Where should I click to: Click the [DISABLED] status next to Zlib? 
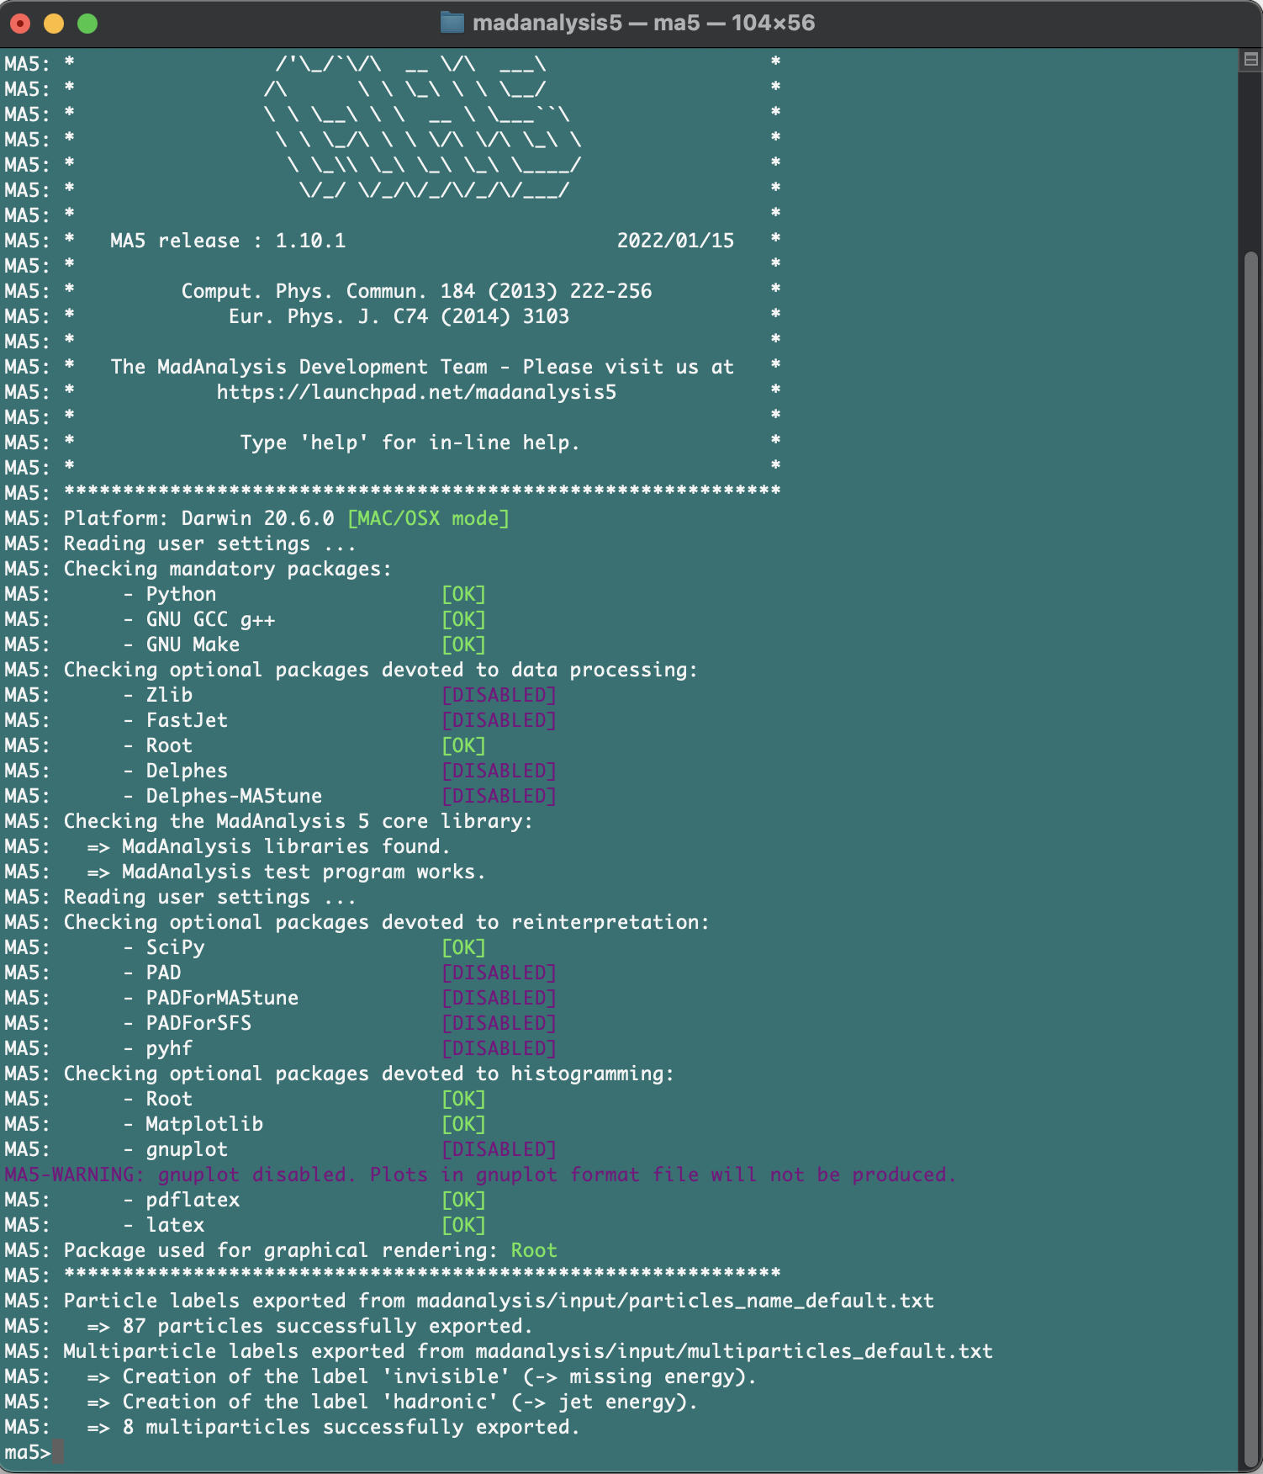(x=499, y=695)
